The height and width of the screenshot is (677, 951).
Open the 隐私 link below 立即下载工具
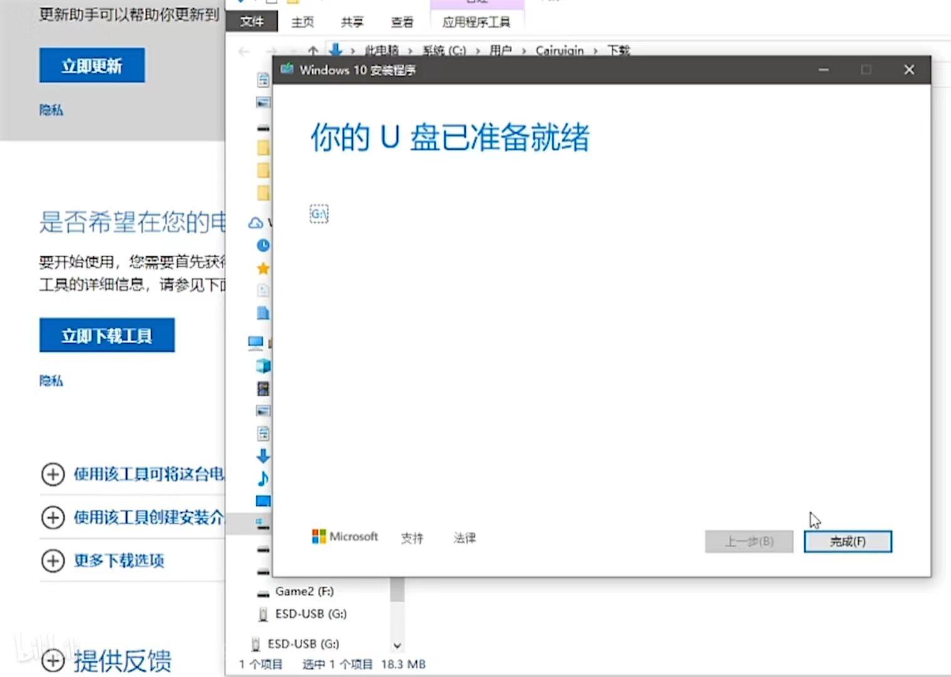51,380
